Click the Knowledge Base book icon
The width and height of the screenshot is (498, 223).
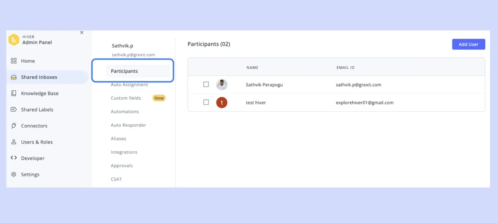(14, 93)
